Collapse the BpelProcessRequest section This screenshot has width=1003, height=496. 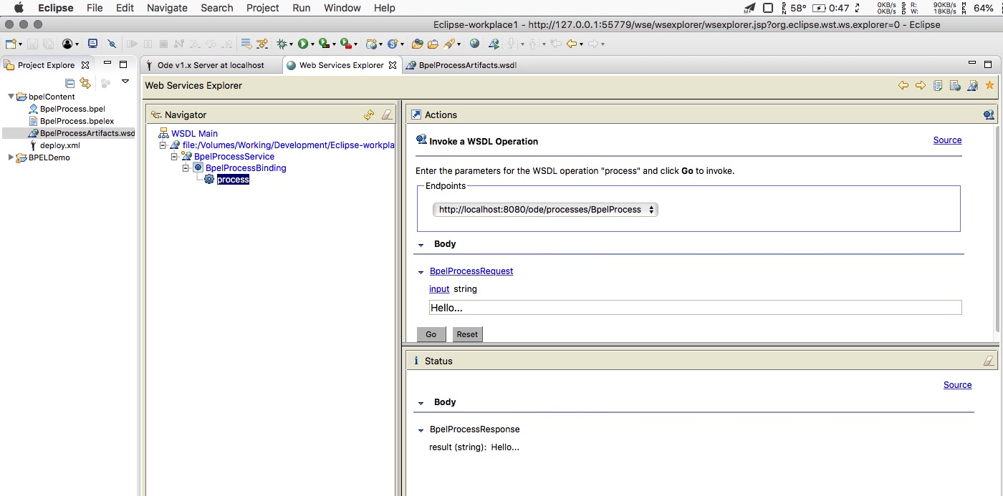tap(421, 272)
